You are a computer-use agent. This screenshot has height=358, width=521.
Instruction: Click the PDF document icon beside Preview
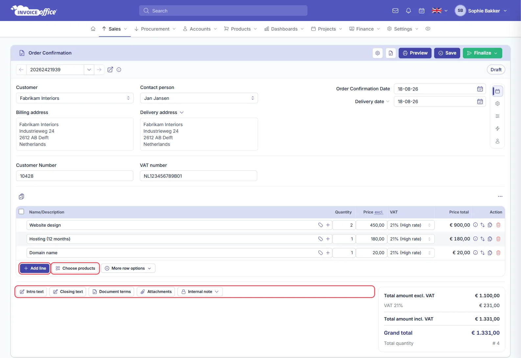point(391,53)
